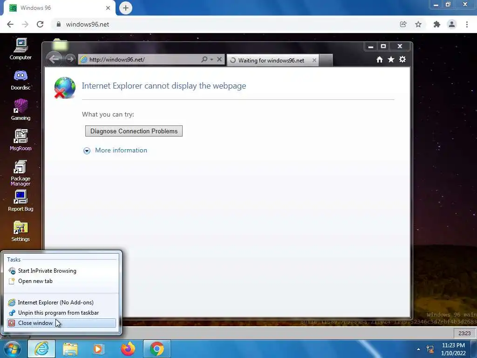This screenshot has width=477, height=358.
Task: Click Internet Explorer taskbar icon
Action: pos(41,349)
